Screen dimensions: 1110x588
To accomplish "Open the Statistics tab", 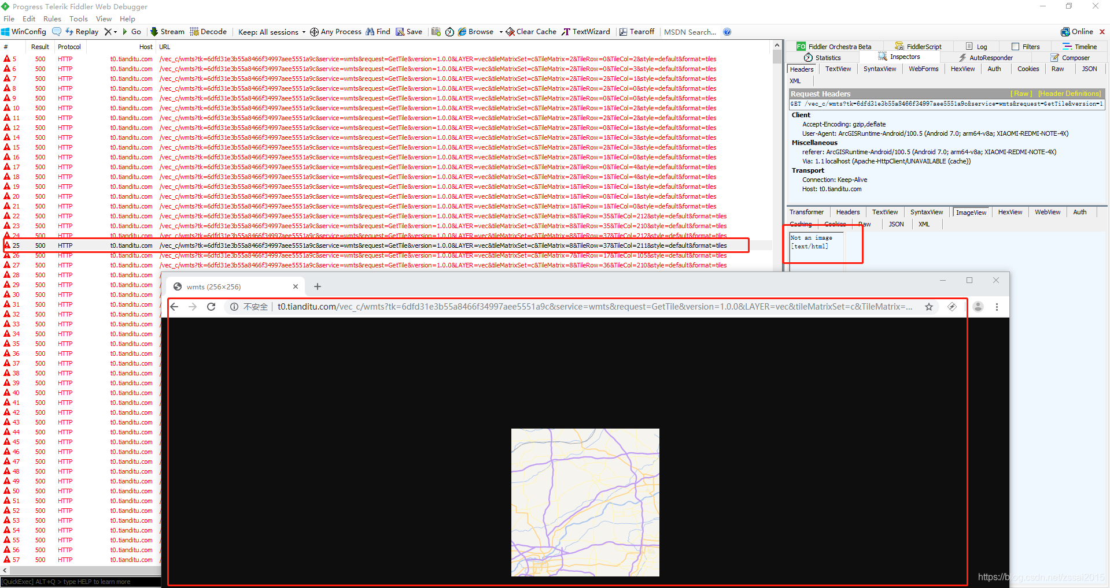I will [x=822, y=58].
